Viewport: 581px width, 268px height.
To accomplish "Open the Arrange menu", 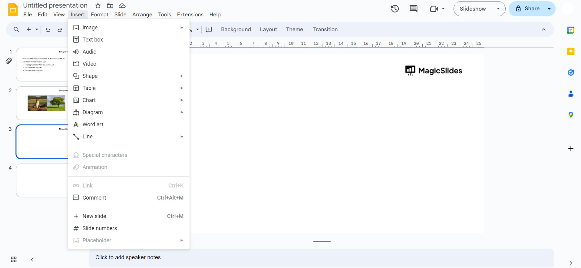I will coord(142,15).
